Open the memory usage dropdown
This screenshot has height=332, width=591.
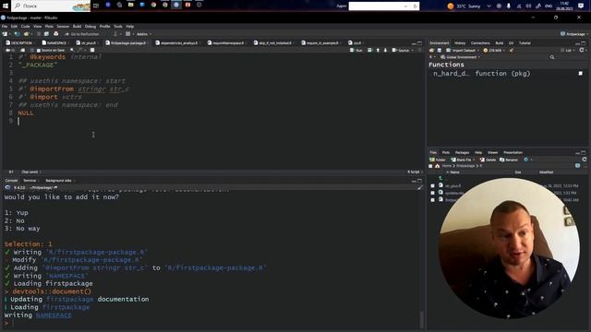tap(494, 50)
